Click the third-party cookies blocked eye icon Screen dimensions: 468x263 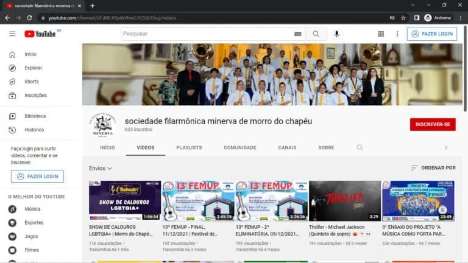392,18
